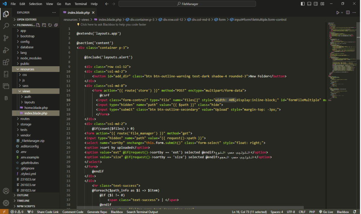Click the Ln 16, Col 73 indicator

coord(249,212)
